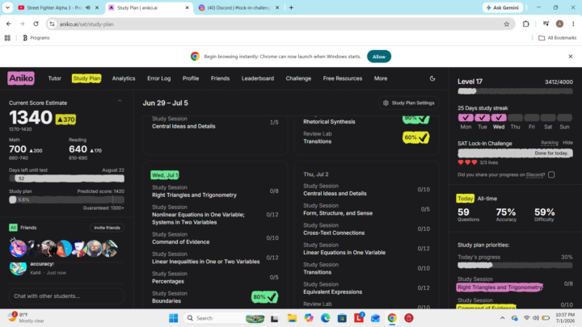This screenshot has width=582, height=327.
Task: Click the Invite friends button
Action: [107, 228]
